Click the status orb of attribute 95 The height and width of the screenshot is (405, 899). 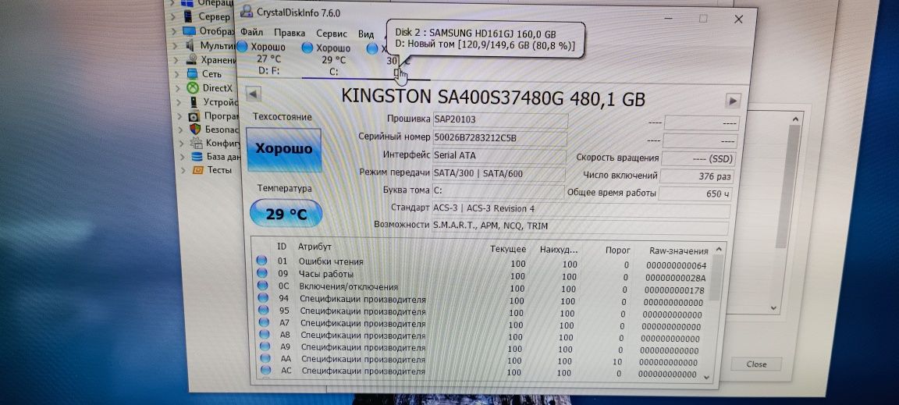point(264,310)
